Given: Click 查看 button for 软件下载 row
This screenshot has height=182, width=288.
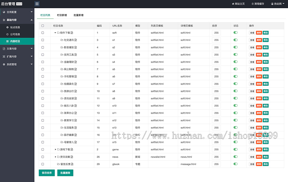Looking at the screenshot, I should pyautogui.click(x=252, y=33).
